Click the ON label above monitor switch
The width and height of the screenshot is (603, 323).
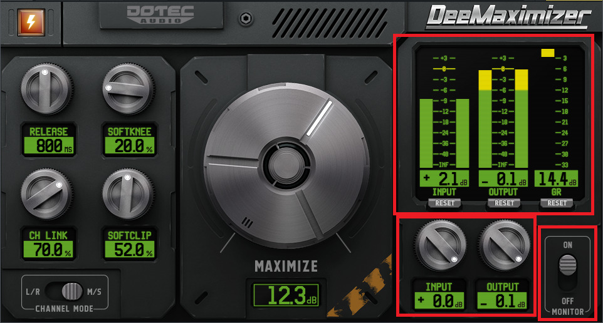(568, 245)
